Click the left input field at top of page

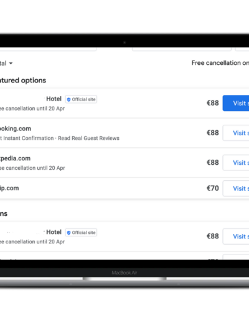click(x=48, y=49)
